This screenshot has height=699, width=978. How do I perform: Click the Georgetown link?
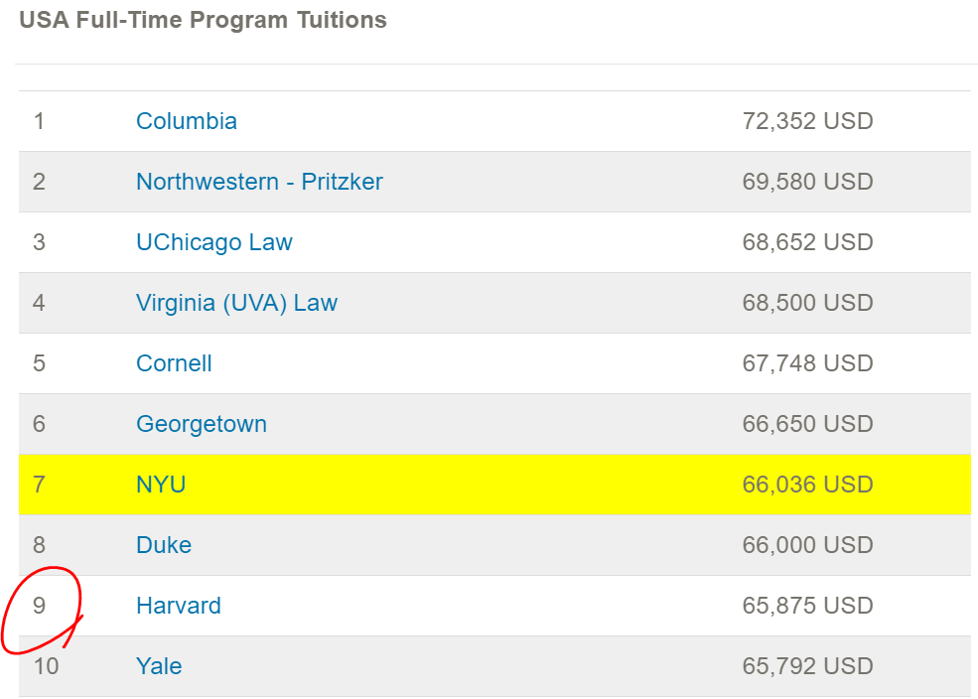[x=202, y=425]
